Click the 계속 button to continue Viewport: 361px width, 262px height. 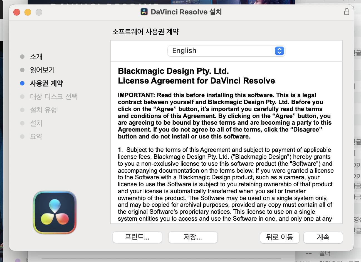(x=323, y=238)
